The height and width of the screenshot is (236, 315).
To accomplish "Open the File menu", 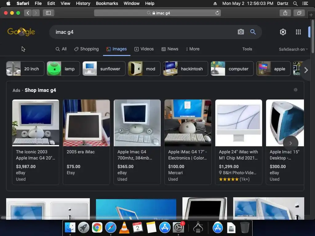I will pyautogui.click(x=38, y=3).
